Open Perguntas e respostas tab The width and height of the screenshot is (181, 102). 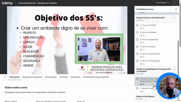click(32, 77)
